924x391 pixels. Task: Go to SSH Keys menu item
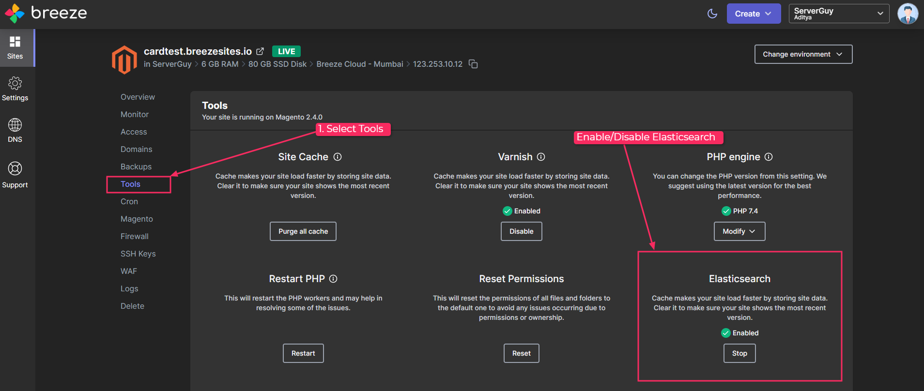(138, 254)
